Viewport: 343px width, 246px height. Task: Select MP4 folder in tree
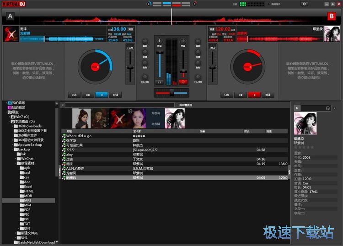[26, 205]
